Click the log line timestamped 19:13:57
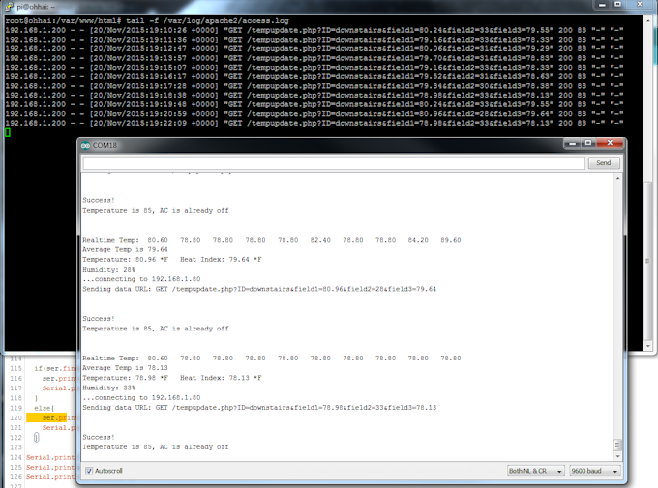Screen dimensions: 658x488 tap(314, 58)
